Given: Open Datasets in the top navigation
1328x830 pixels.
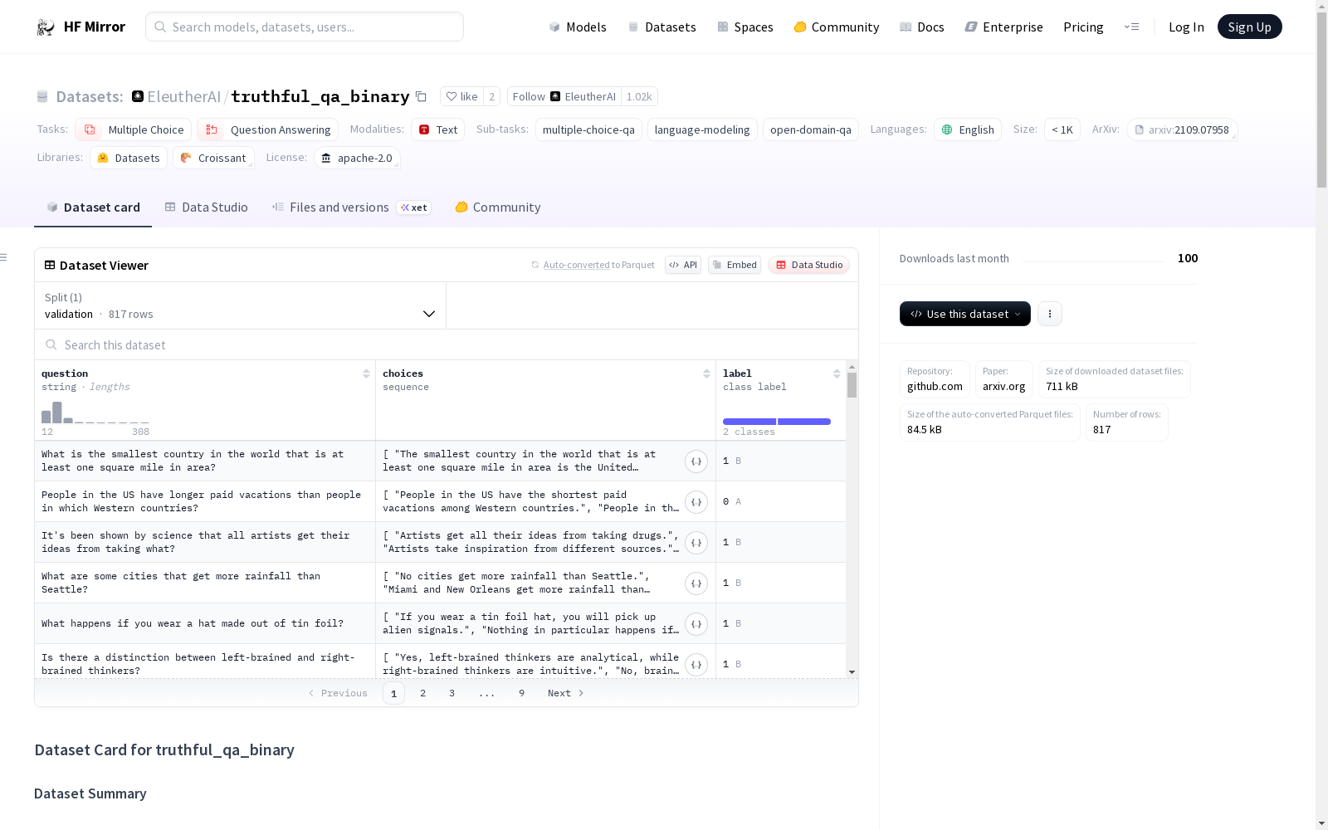Looking at the screenshot, I should 662,27.
